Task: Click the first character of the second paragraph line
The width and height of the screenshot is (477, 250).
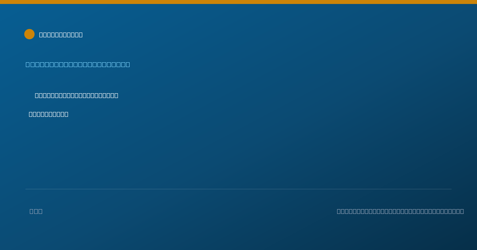Action: coord(31,114)
